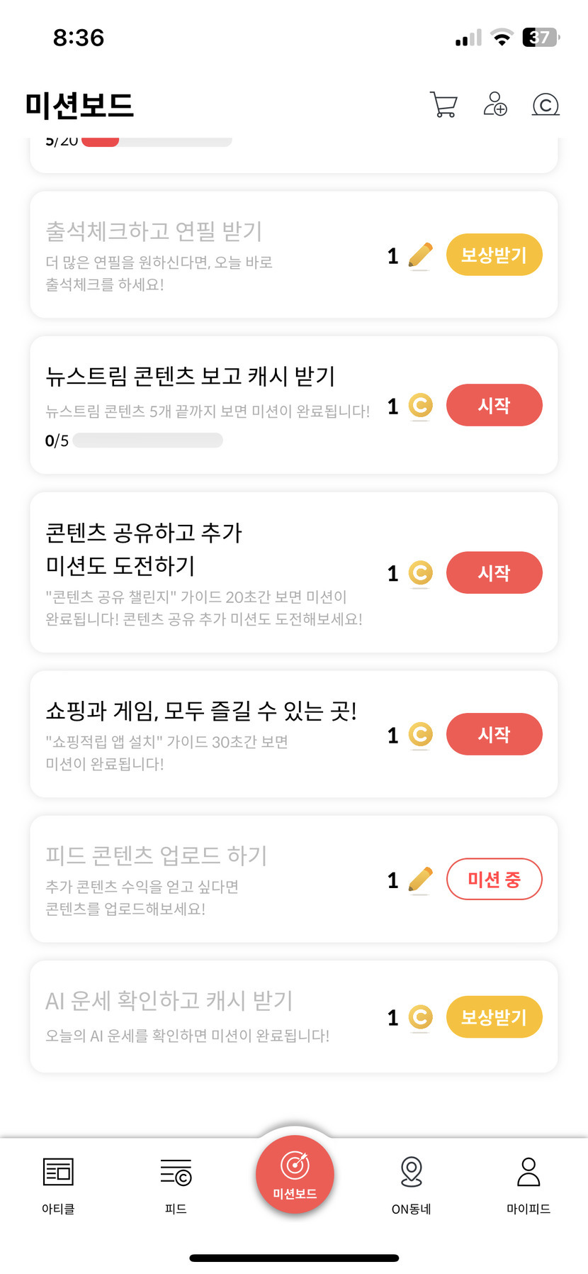Go to the ON동네 tab
This screenshot has width=588, height=1274.
click(x=411, y=1180)
